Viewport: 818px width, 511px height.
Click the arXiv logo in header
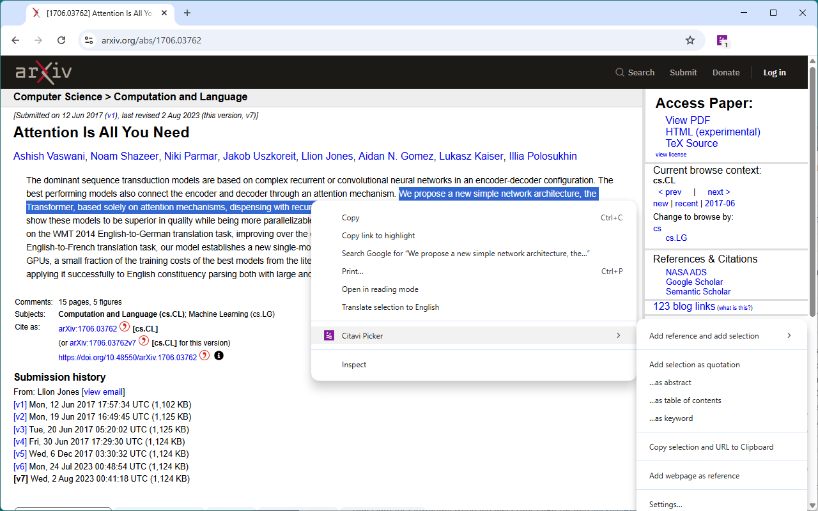click(x=43, y=72)
